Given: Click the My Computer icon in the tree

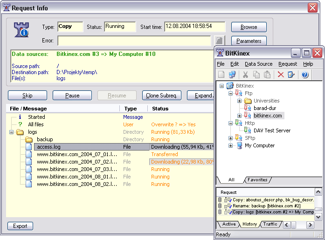Looking at the screenshot, I should point(240,145).
